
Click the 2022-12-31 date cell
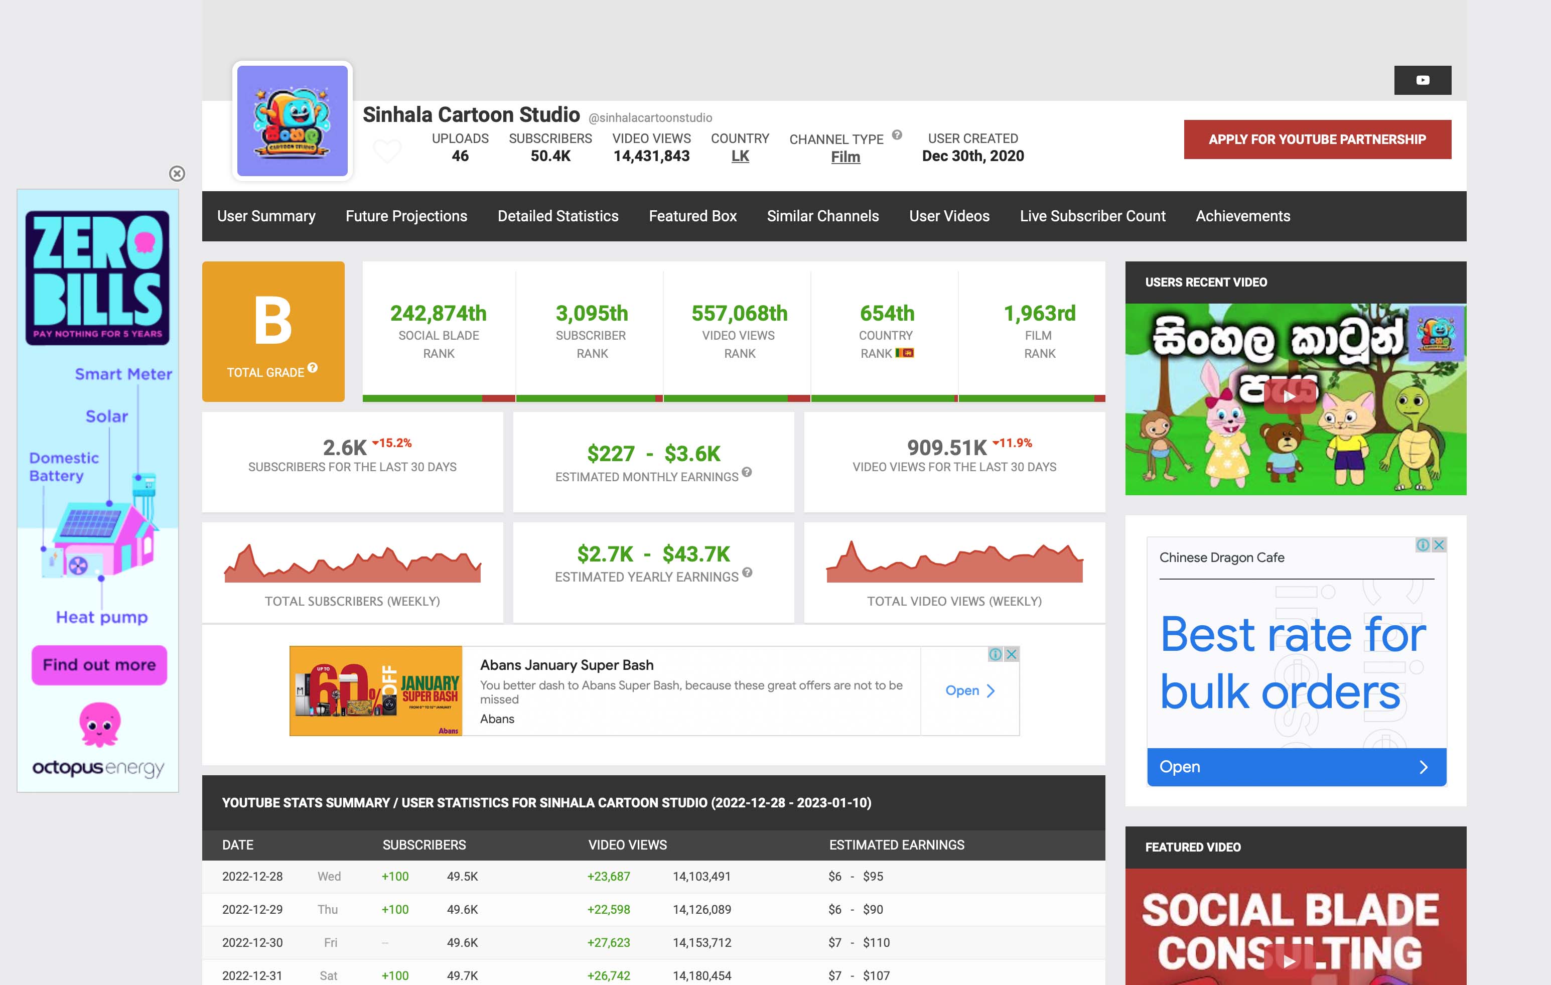(252, 975)
